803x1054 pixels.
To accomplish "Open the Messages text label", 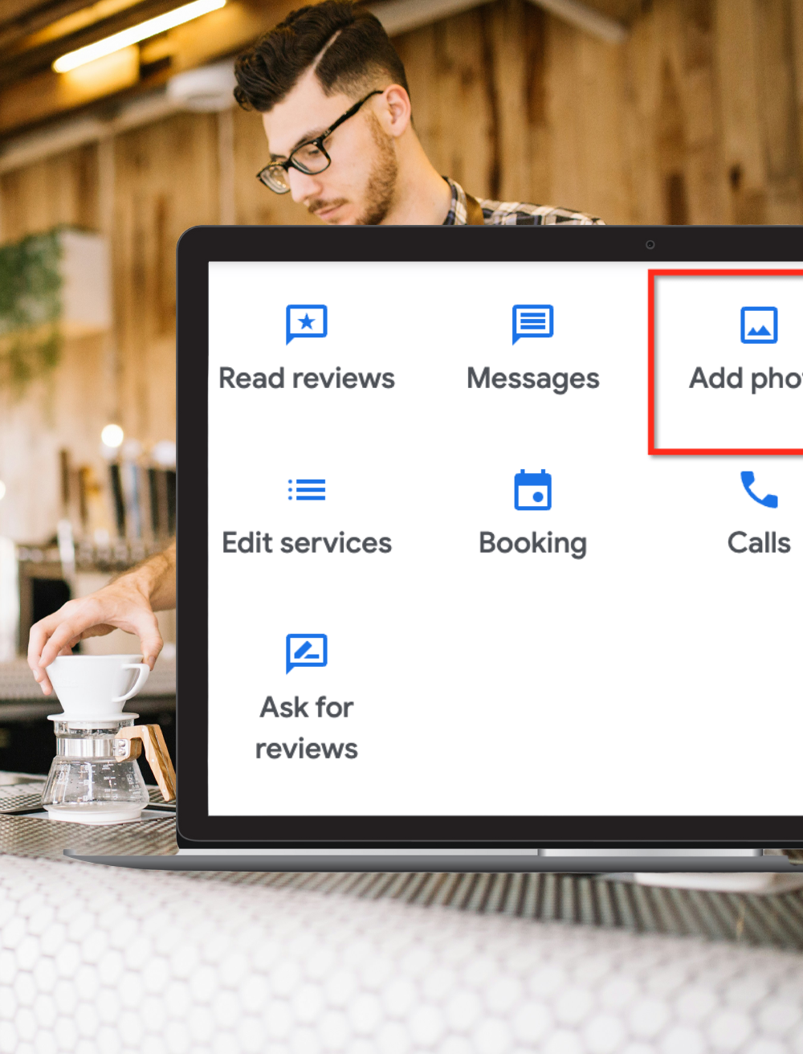I will coord(532,378).
